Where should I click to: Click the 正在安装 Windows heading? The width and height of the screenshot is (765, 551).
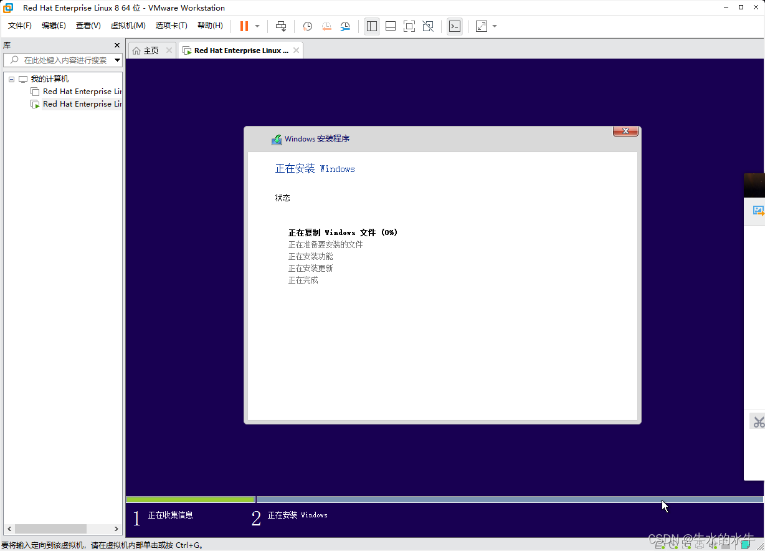(315, 169)
